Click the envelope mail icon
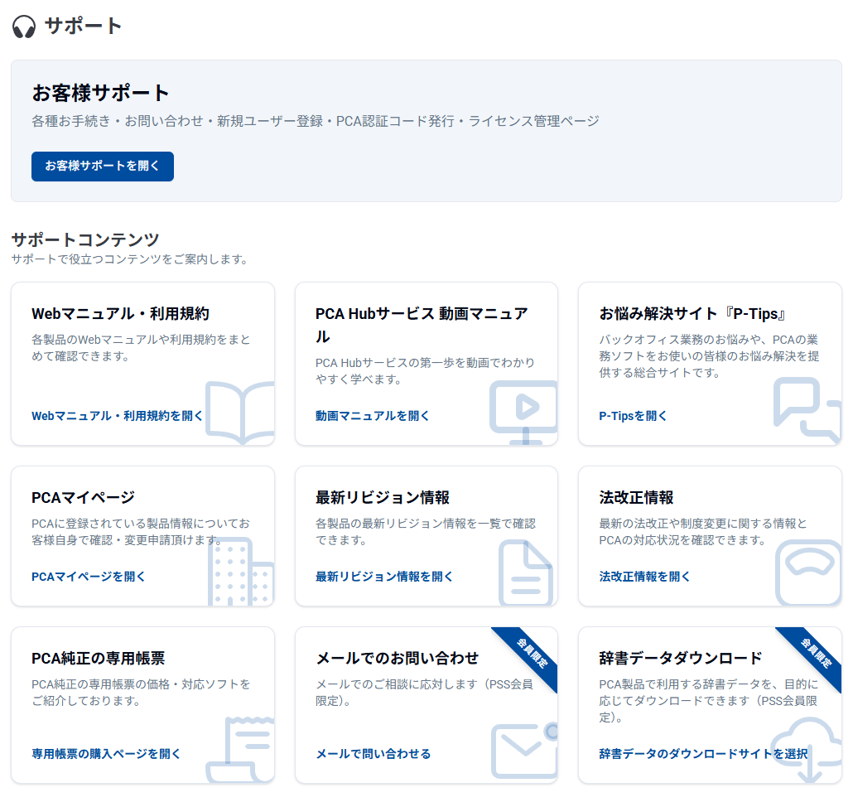Screen dimensions: 853x802 [x=524, y=751]
